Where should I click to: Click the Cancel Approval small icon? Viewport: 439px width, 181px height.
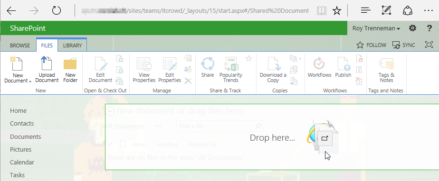[x=359, y=81]
